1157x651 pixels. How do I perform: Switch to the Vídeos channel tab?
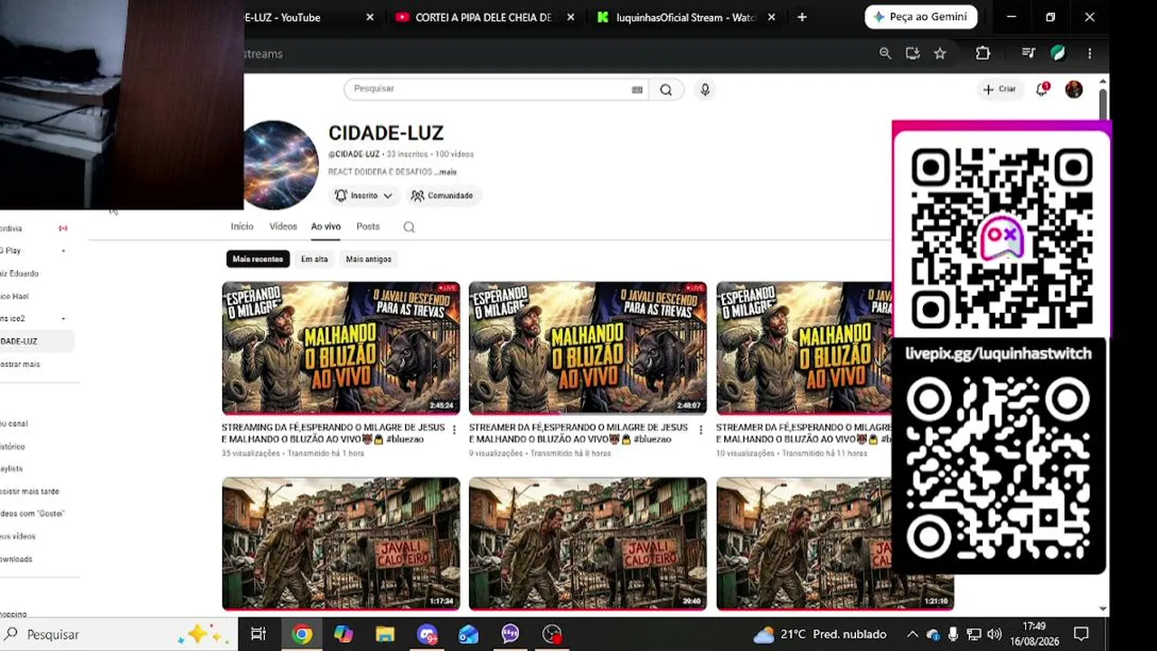point(283,227)
